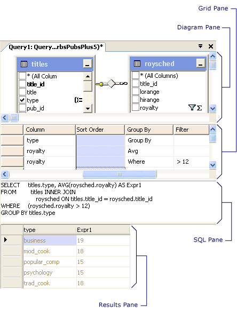Viewport: 237px width, 313px height.
Task: Click the SELECT line in SQL pane
Action: [71, 185]
